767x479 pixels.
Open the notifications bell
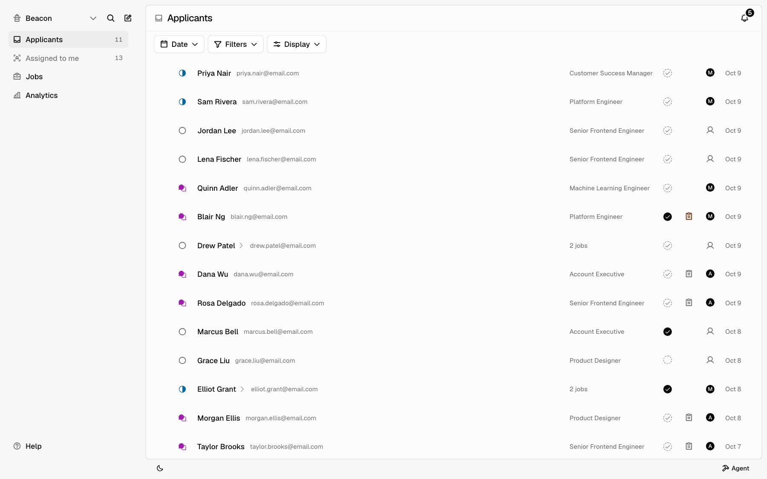click(x=744, y=18)
